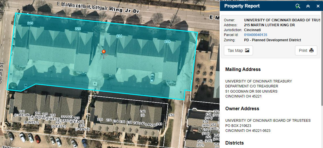Viewport: 323px width, 148px height.
Task: Click the red location pin on map
Action: (x=104, y=52)
